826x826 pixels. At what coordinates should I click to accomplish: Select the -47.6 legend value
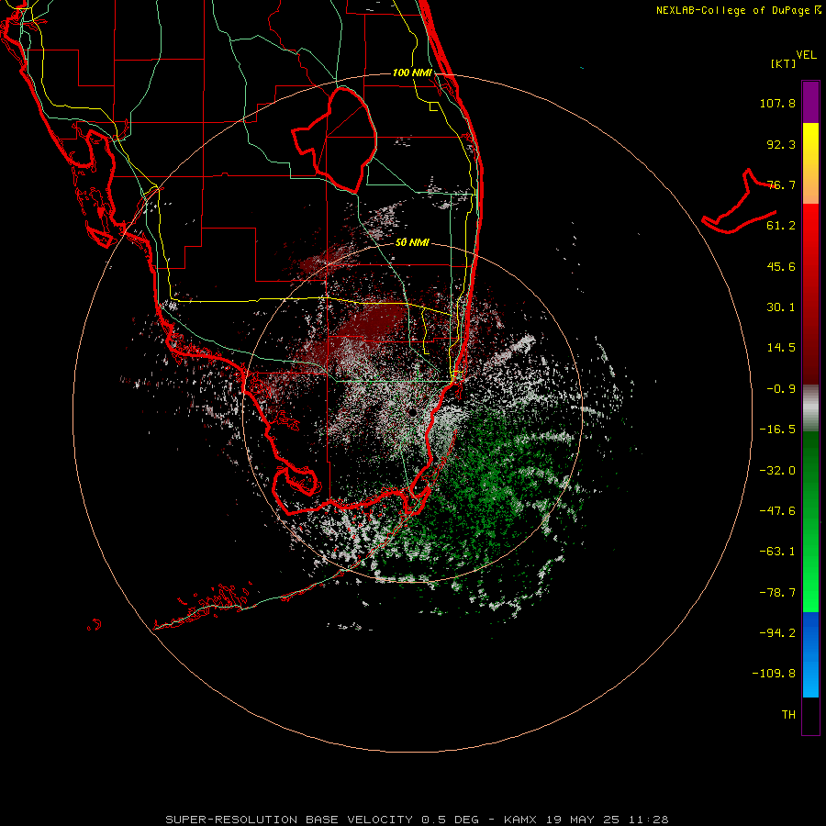[777, 511]
